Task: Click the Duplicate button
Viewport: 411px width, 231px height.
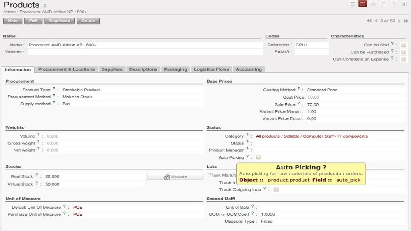Action: [60, 21]
